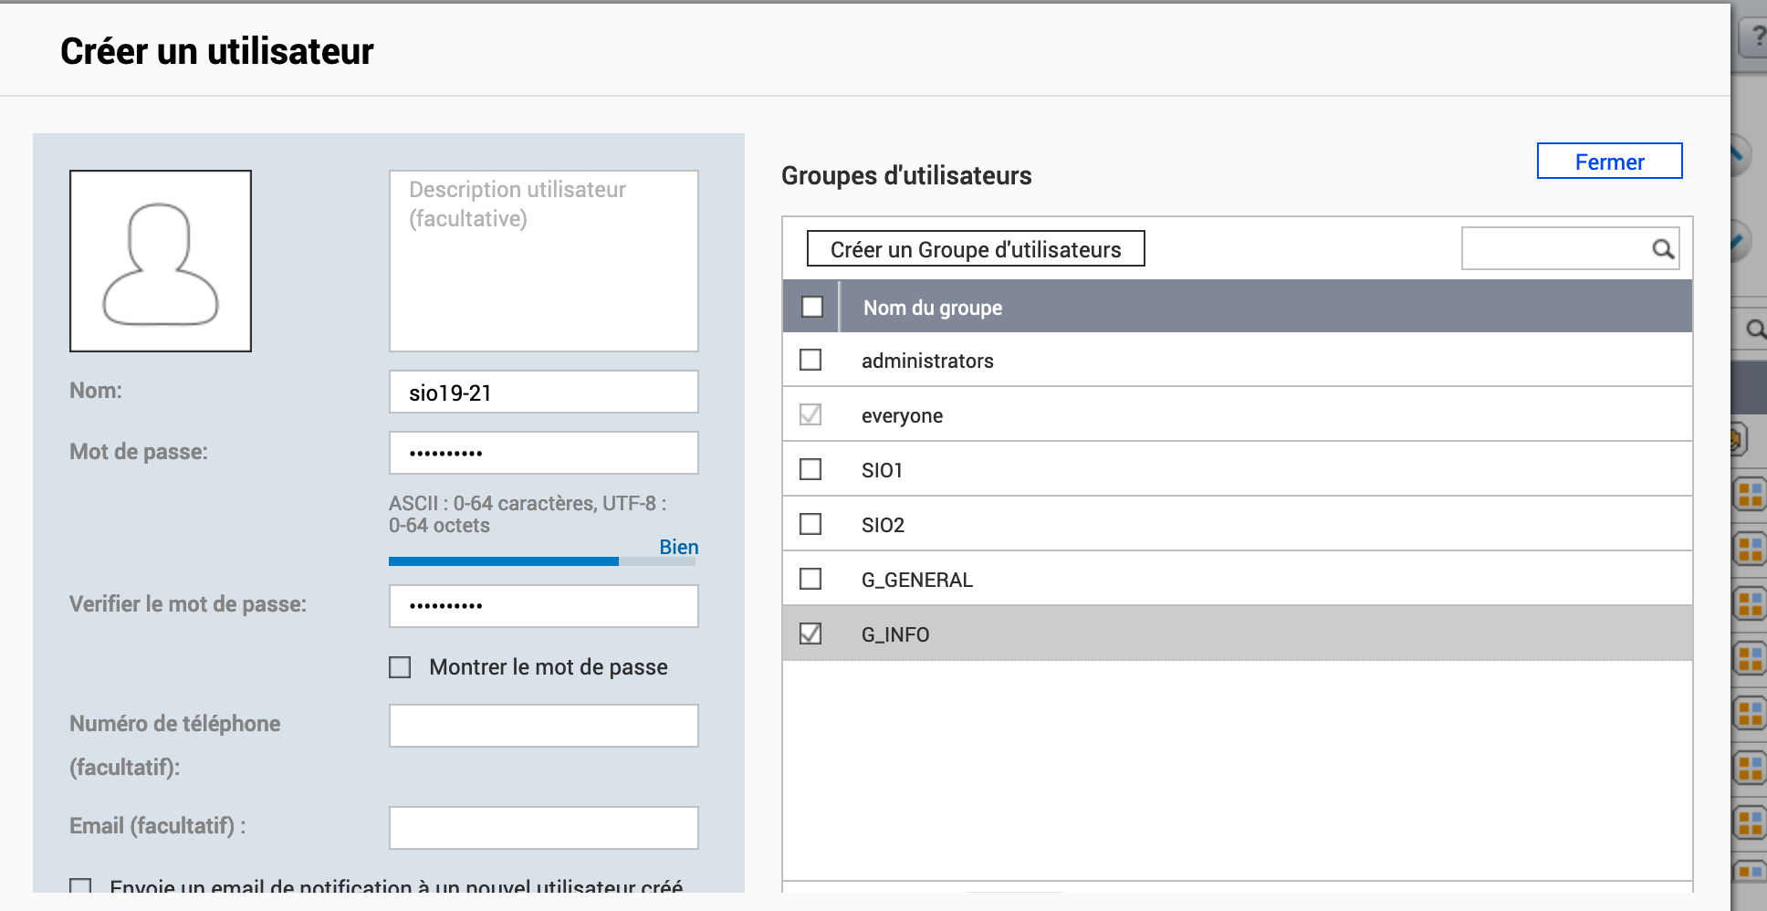1767x911 pixels.
Task: Click the password strength bar
Action: point(542,561)
